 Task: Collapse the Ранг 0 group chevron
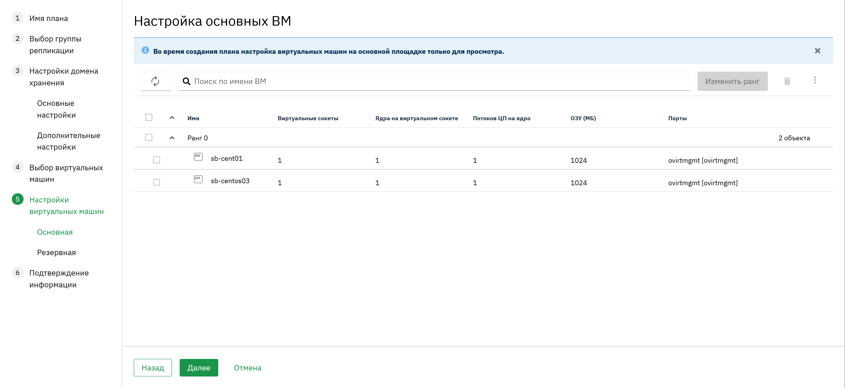click(172, 138)
